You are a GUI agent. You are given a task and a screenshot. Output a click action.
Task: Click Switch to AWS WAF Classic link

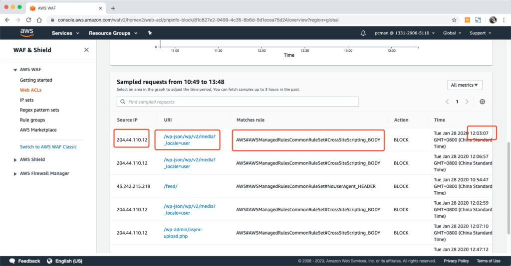pos(48,146)
